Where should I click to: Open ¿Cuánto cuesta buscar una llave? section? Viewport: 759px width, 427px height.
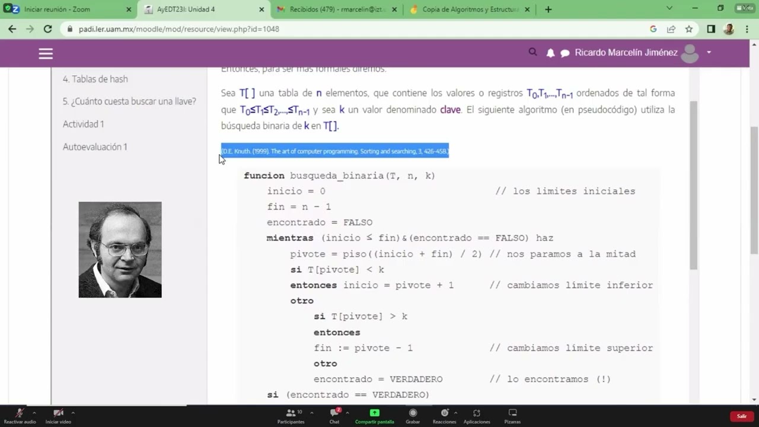click(x=129, y=101)
